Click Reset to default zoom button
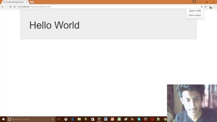 195,15
